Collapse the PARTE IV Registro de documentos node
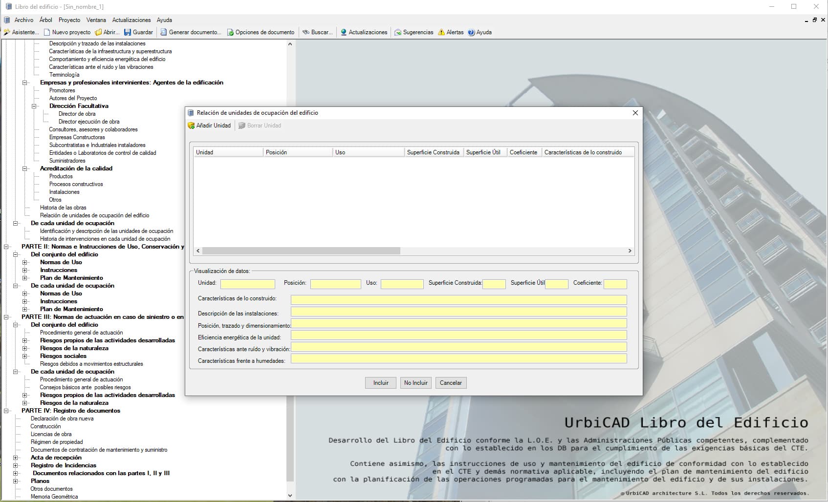828x502 pixels. click(6, 411)
